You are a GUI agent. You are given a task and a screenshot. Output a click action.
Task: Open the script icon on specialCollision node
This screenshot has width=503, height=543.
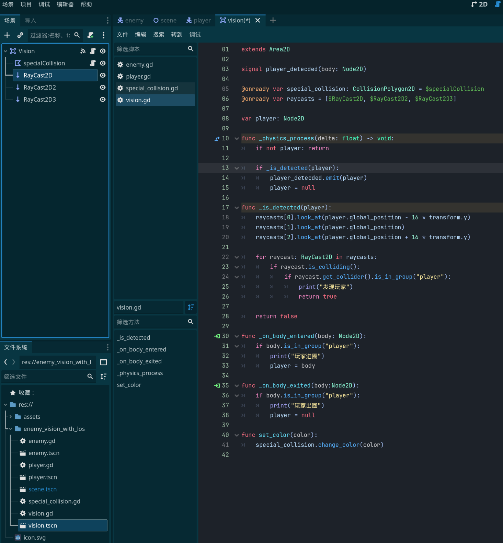pyautogui.click(x=93, y=63)
